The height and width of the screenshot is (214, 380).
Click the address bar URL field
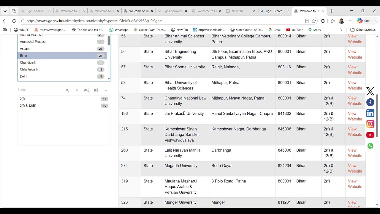163,21
